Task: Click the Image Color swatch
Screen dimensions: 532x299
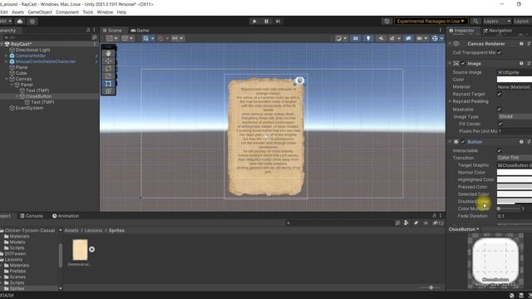Action: (515, 80)
